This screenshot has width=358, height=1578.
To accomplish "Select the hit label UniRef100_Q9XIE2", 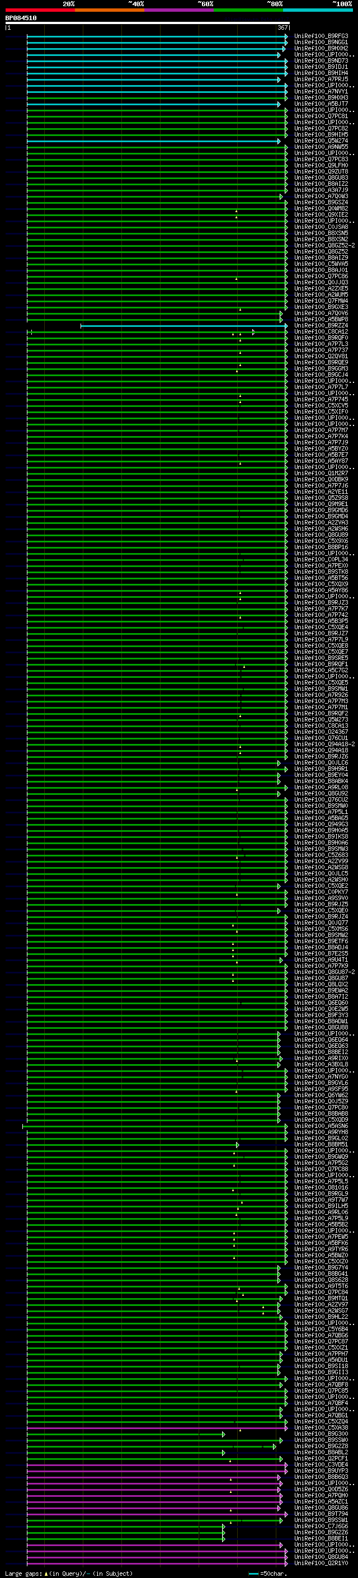I will click(x=321, y=214).
